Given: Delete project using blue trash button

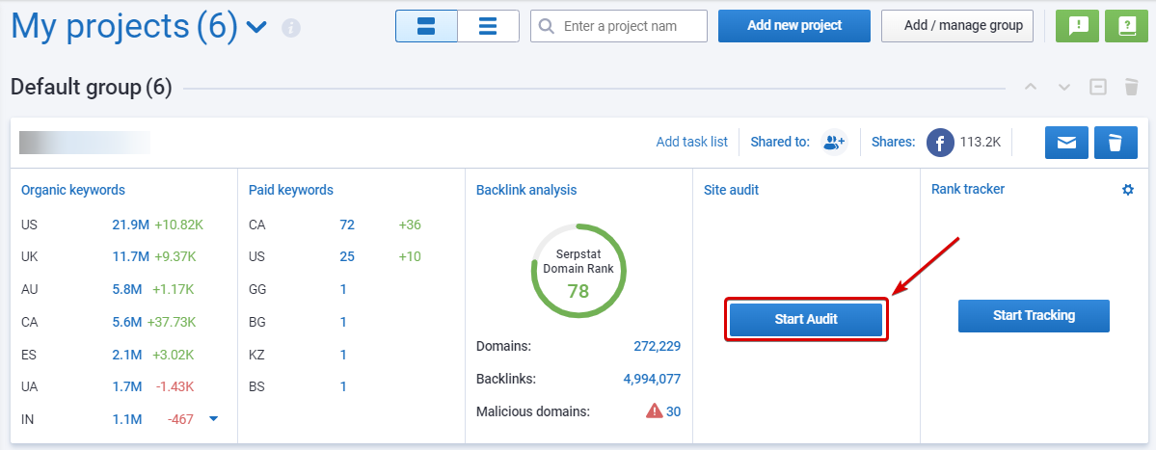Looking at the screenshot, I should [x=1116, y=143].
